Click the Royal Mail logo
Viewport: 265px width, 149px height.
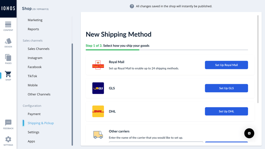98,65
